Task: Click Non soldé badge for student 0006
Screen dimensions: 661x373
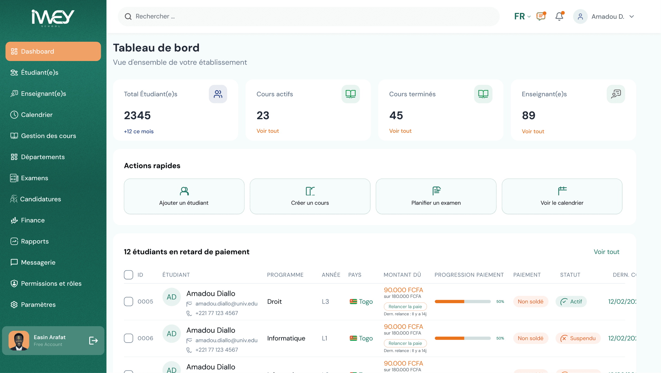Action: click(x=530, y=338)
